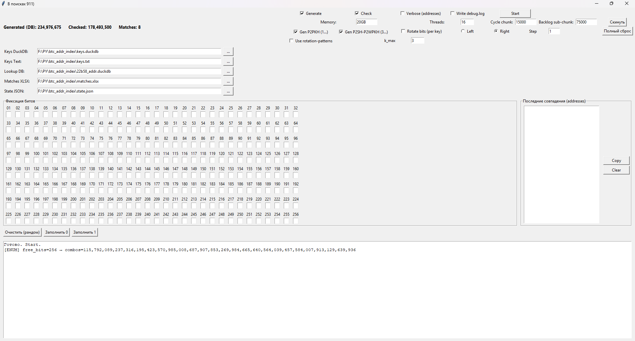This screenshot has width=635, height=341.
Task: Check bit 01 checkbox
Action: (9, 115)
